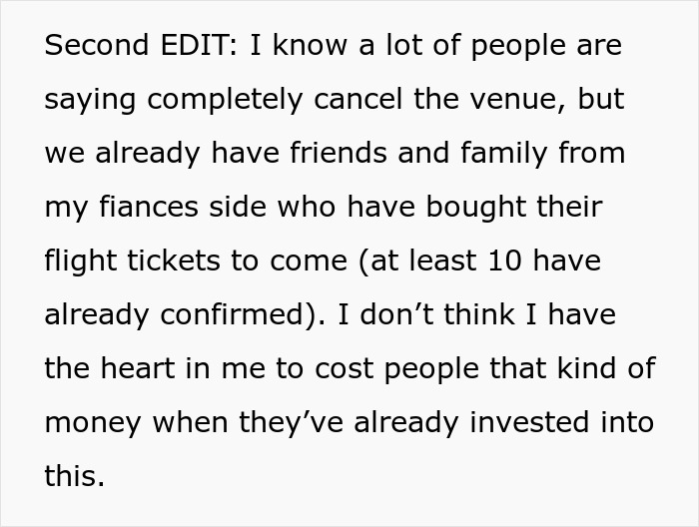Click the word 'they've' in line eight
699x527 pixels.
[292, 423]
